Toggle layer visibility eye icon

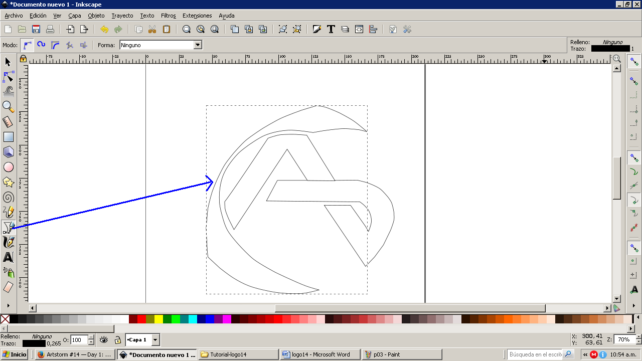pyautogui.click(x=104, y=340)
